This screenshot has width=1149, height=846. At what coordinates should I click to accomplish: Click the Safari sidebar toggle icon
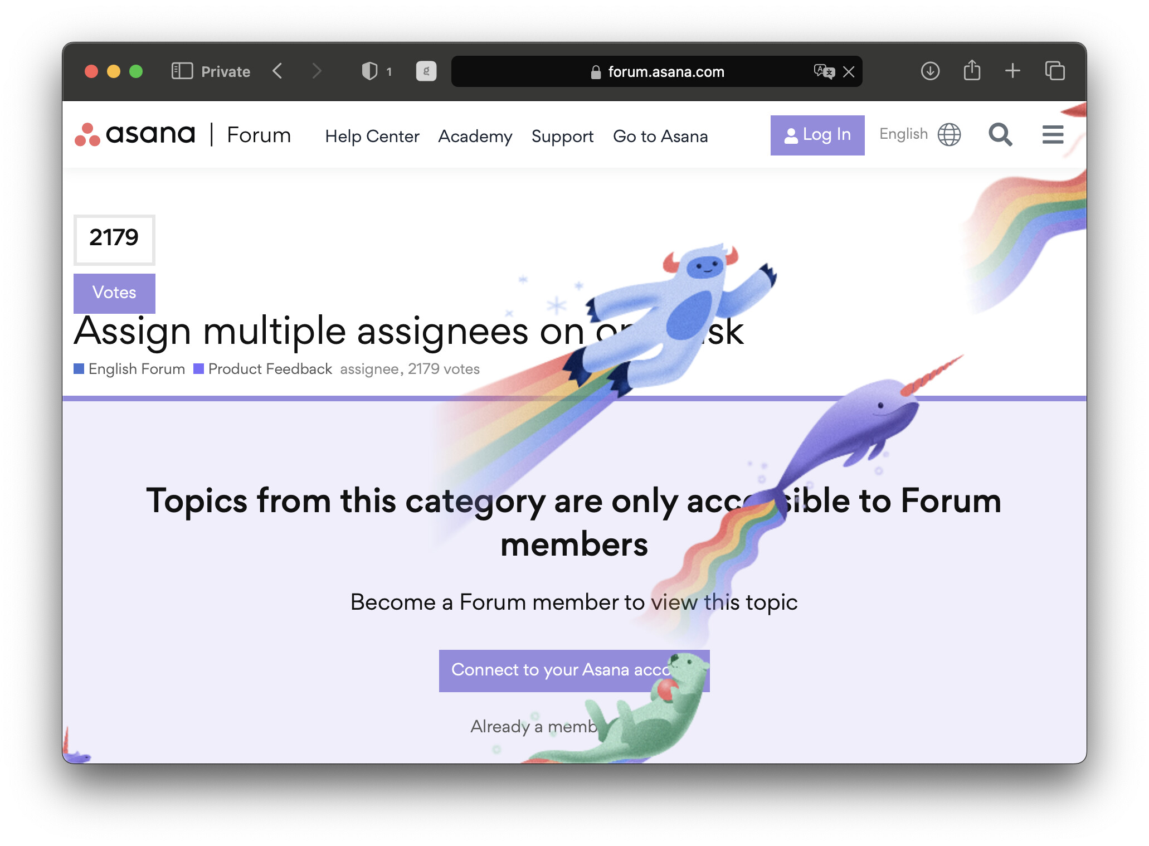click(x=182, y=71)
